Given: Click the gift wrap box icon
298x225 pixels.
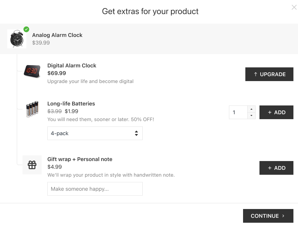Looking at the screenshot, I should click(x=32, y=165).
